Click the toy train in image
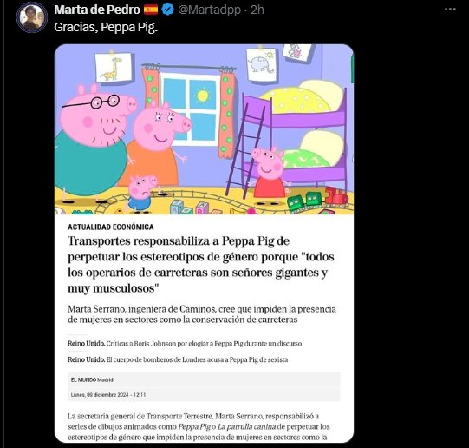The height and width of the screenshot is (448, 469). click(x=317, y=200)
